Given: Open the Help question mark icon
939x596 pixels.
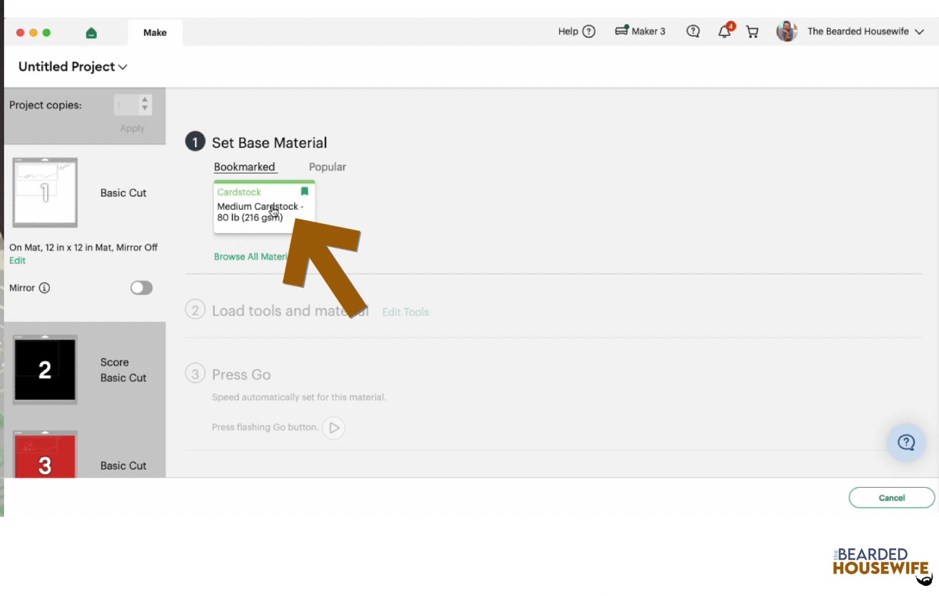Looking at the screenshot, I should click(589, 32).
